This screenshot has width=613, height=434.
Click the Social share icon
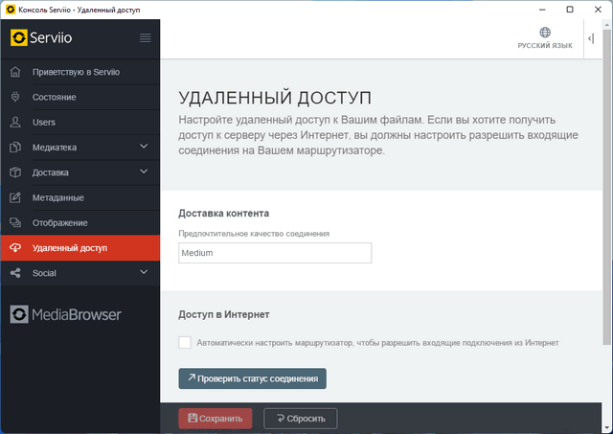coord(14,273)
